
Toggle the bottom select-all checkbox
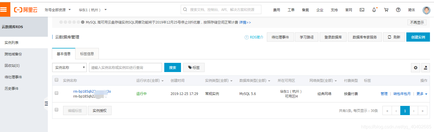click(x=56, y=110)
